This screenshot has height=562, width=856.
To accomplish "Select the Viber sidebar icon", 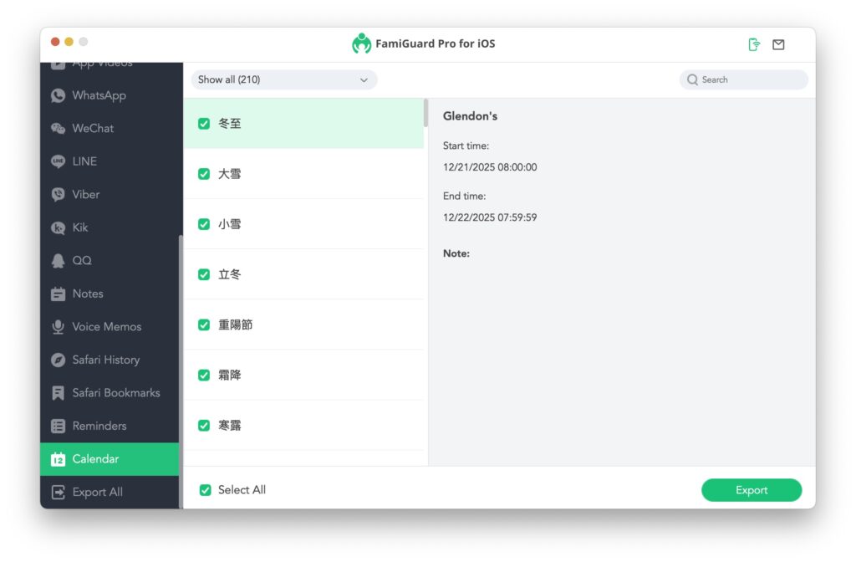I will point(58,194).
